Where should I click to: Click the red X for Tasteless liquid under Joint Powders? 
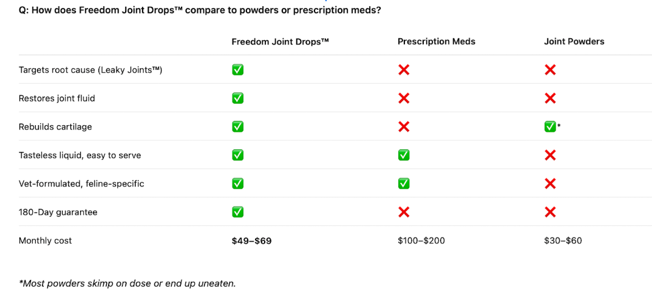click(550, 155)
